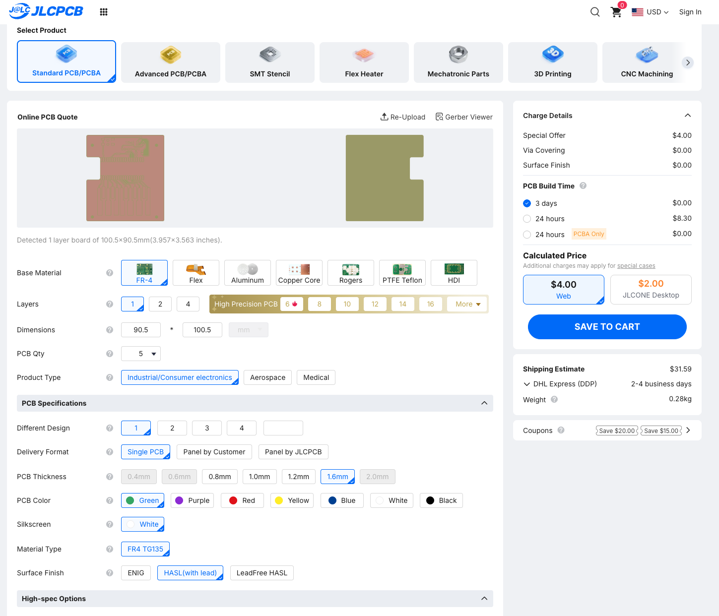Click the Re-Upload icon button

[x=403, y=117]
